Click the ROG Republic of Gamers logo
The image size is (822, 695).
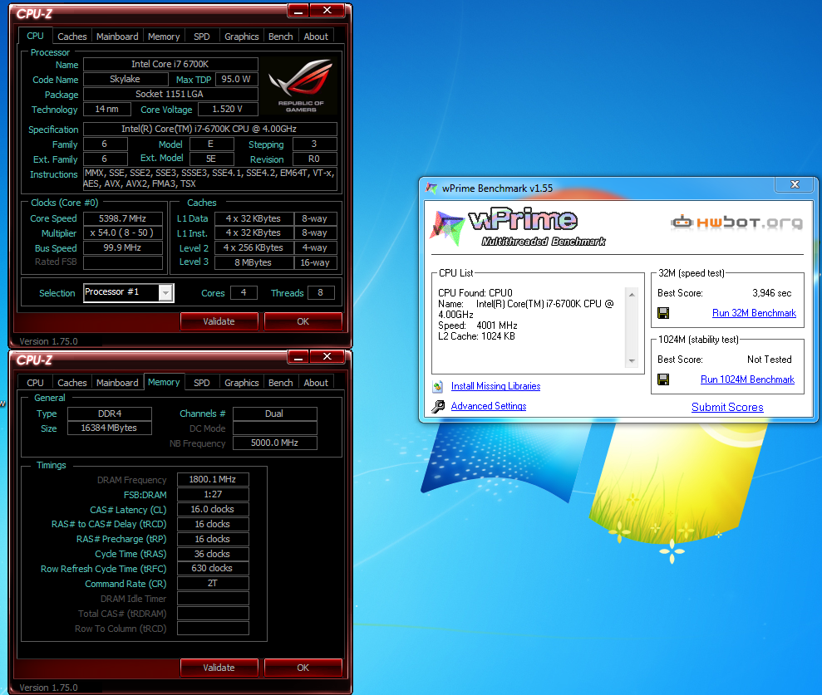[301, 86]
